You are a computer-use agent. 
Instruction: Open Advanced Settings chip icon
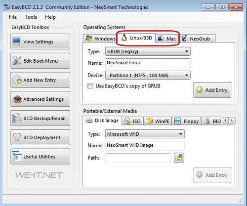pos(17,99)
